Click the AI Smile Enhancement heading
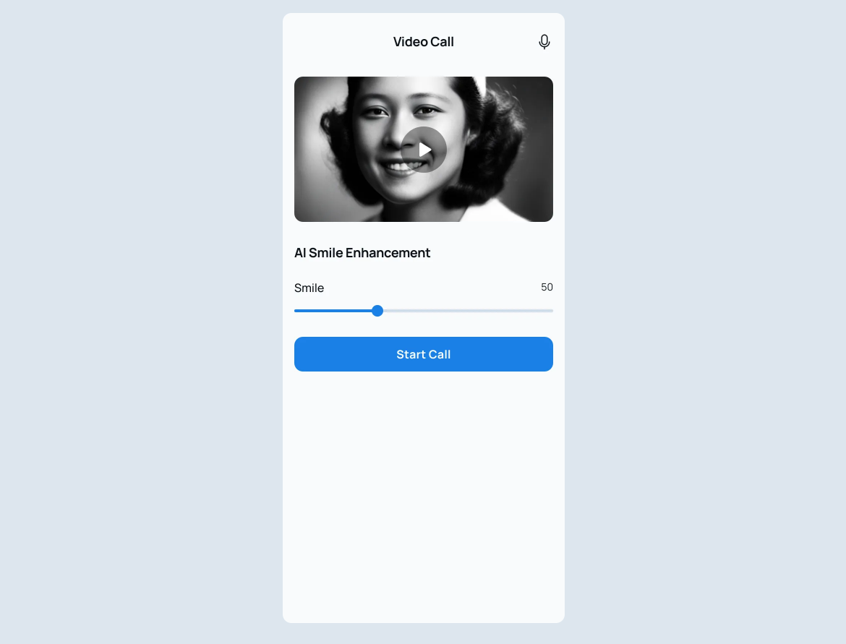The height and width of the screenshot is (644, 846). tap(362, 253)
